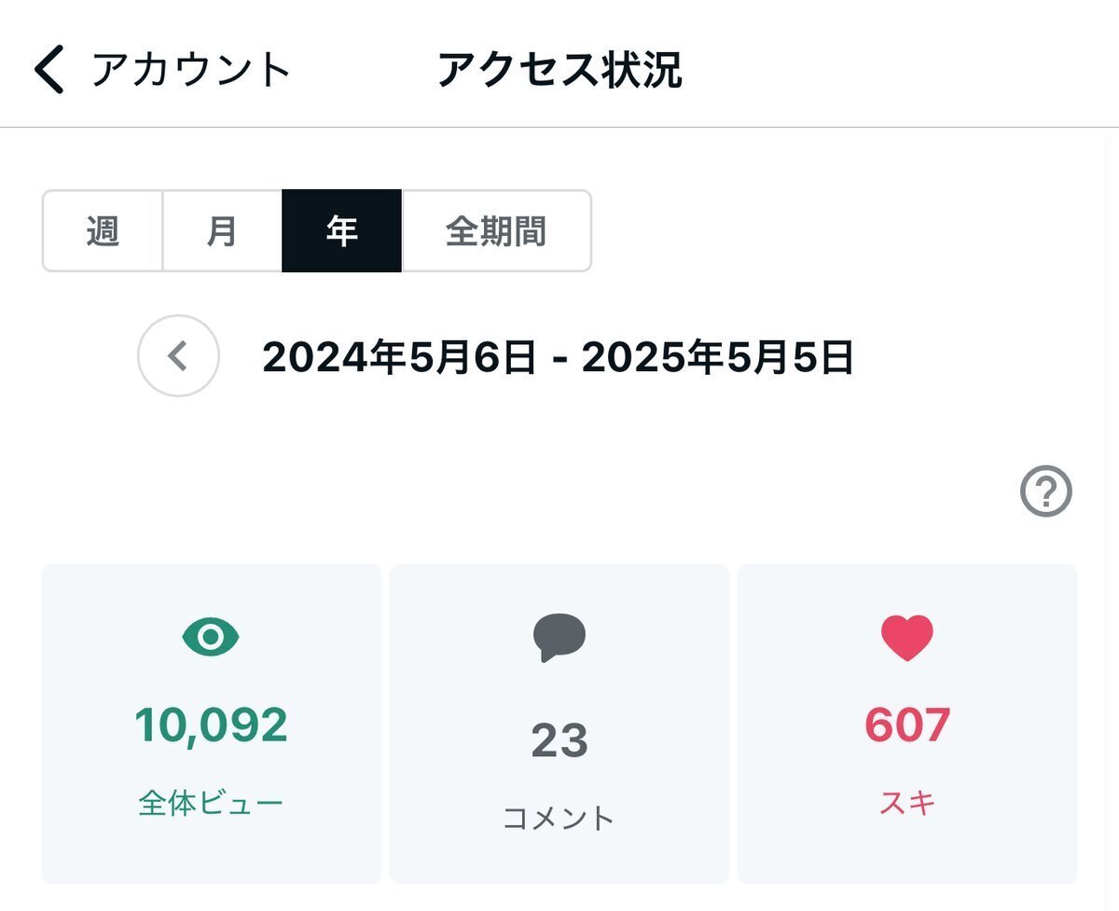Tap the back chevron arrow icon
1119x911 pixels.
tap(49, 71)
